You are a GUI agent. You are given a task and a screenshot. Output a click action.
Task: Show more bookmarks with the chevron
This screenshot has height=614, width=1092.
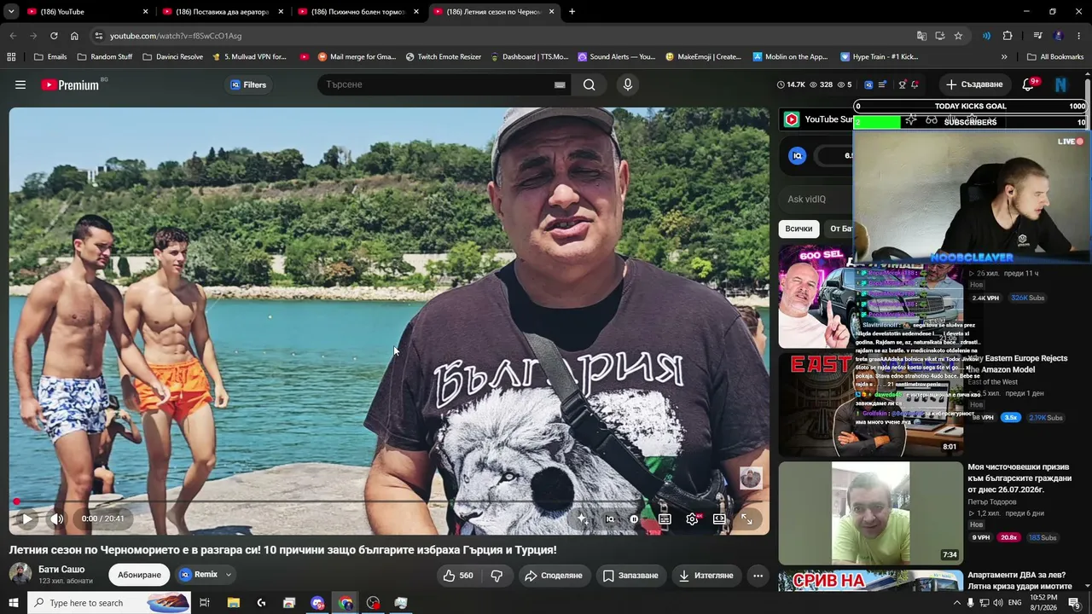(x=1004, y=57)
